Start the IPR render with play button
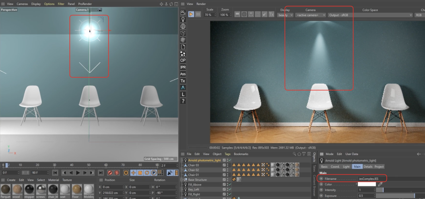This screenshot has height=199, width=425. [x=191, y=14]
